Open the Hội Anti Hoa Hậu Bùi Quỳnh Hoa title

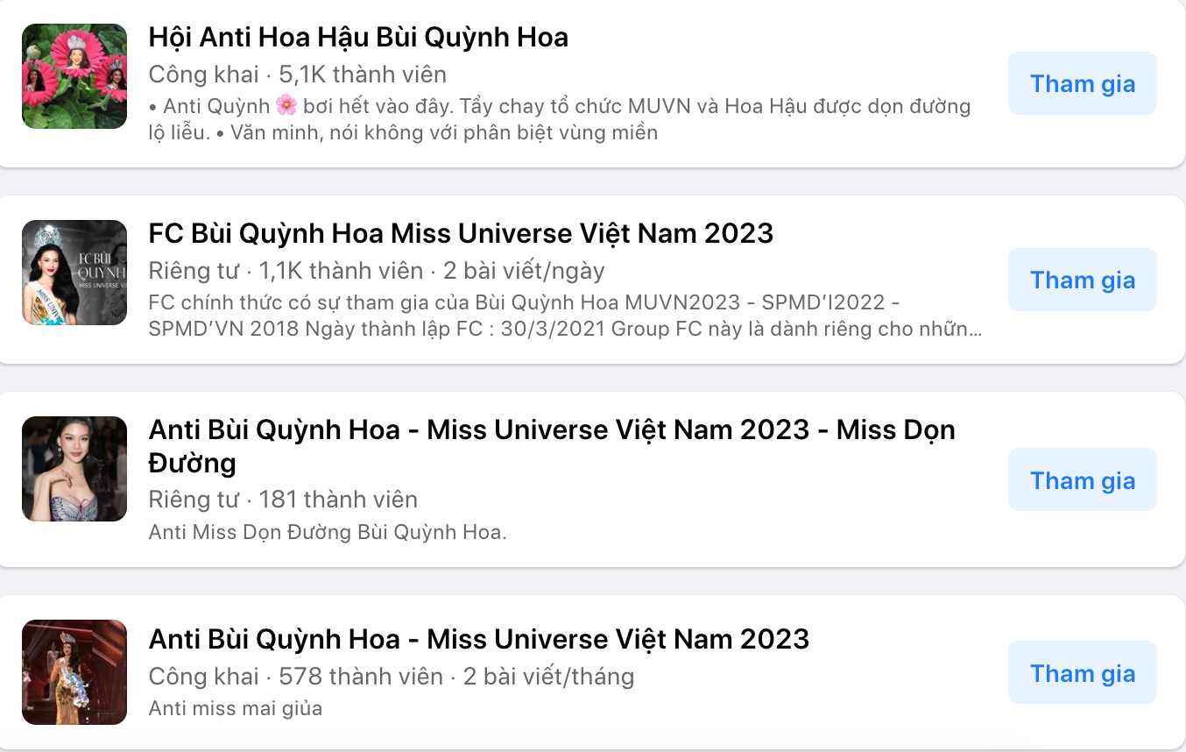click(358, 38)
